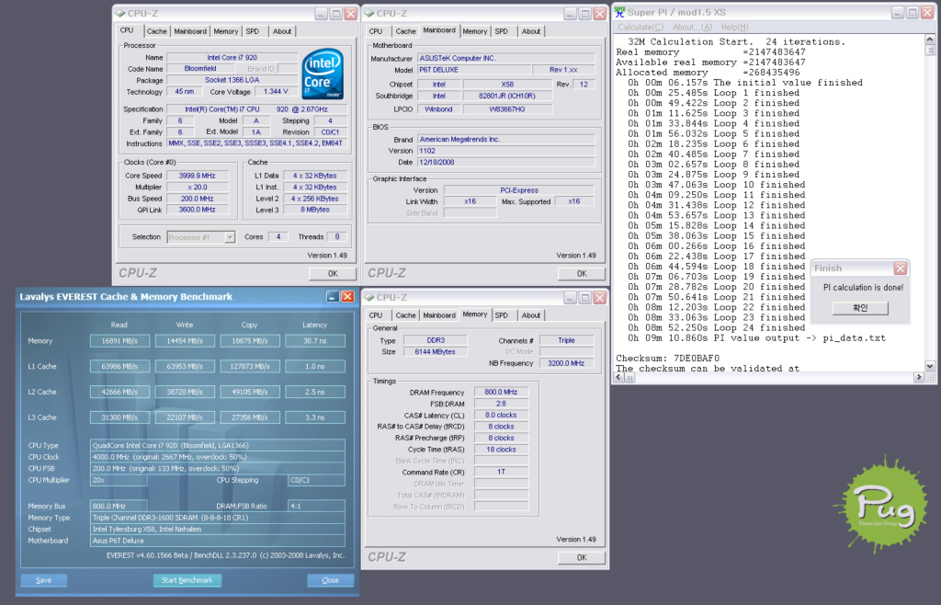Expand the Processor #1 selection dropdown
This screenshot has width=941, height=605.
click(x=230, y=237)
